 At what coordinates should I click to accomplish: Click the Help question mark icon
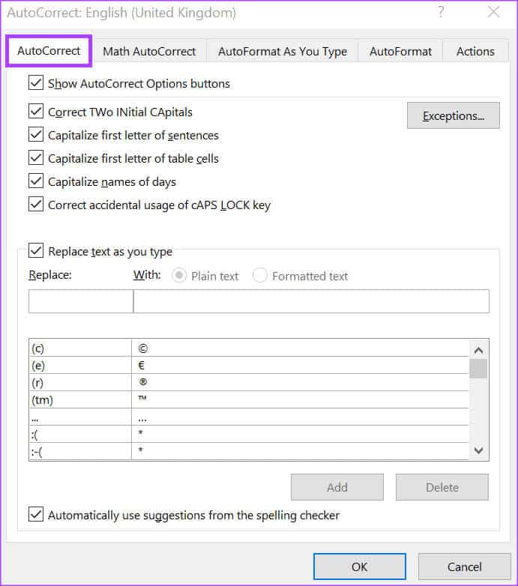(441, 12)
